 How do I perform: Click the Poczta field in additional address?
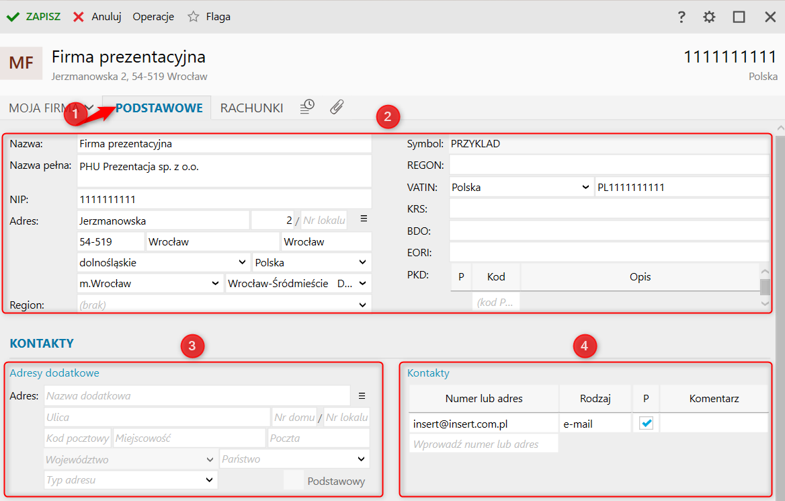coord(319,438)
